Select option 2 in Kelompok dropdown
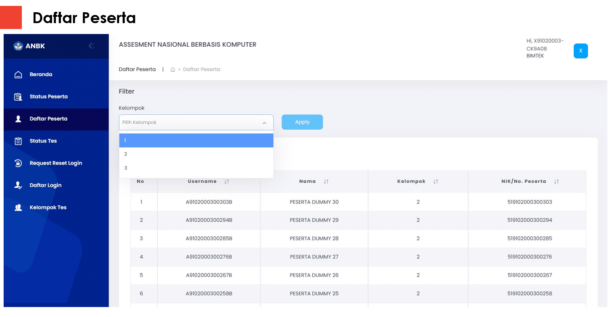The width and height of the screenshot is (611, 317). 196,154
